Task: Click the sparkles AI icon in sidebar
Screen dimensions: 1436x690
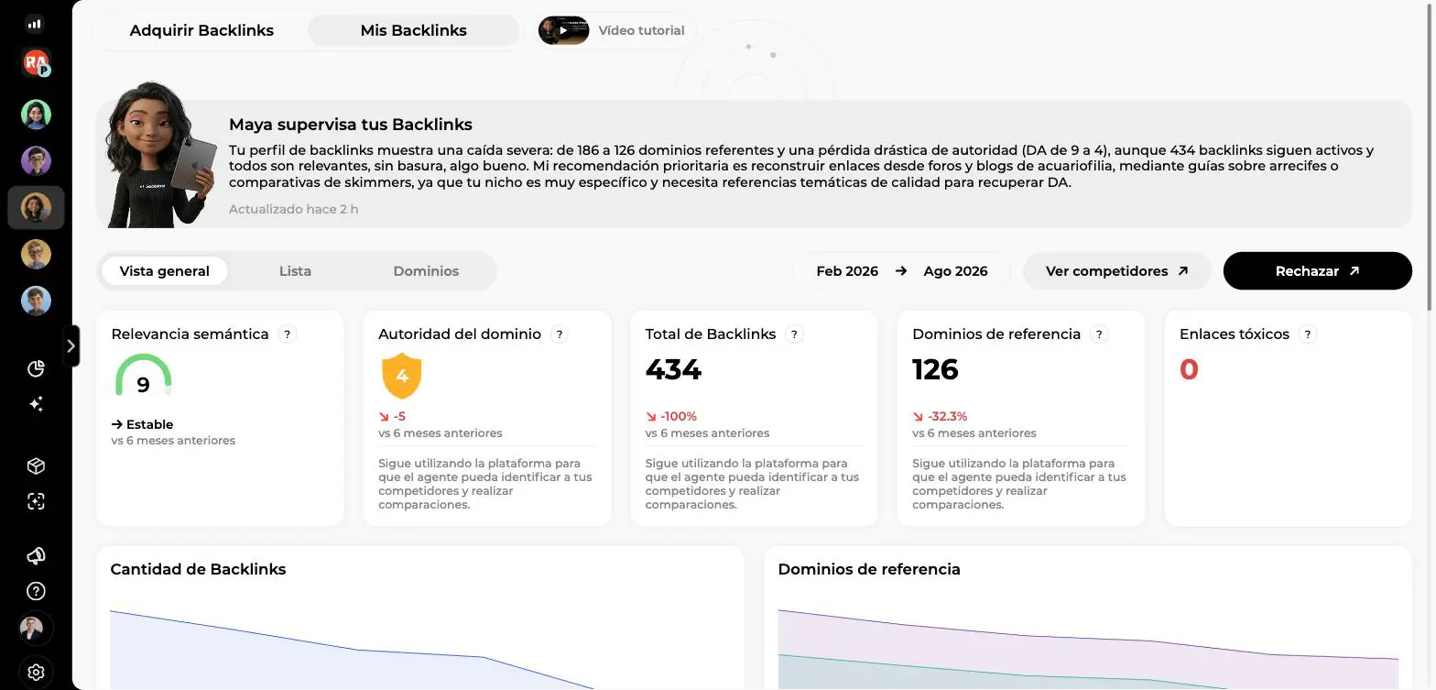Action: tap(36, 404)
